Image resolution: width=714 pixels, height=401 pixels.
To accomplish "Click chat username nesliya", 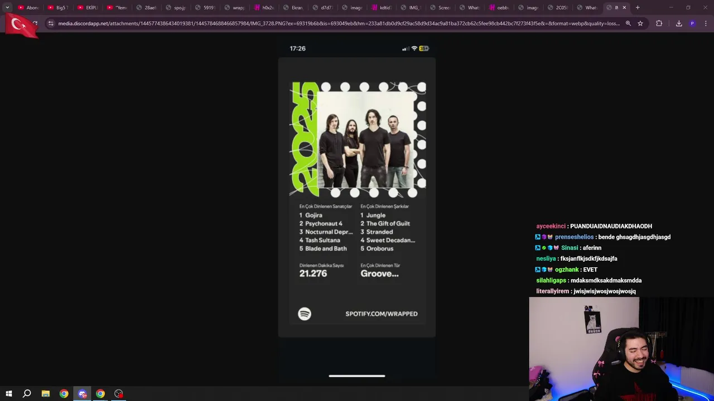I will (546, 258).
